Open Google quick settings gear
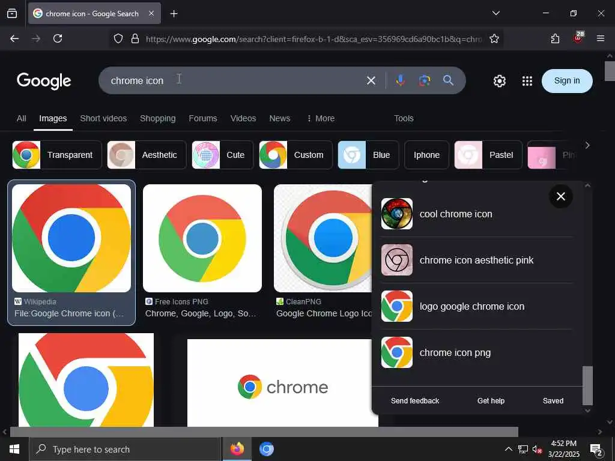This screenshot has width=615, height=461. point(499,81)
